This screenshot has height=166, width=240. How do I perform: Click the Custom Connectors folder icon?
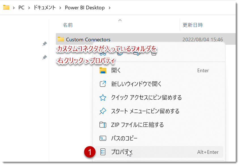(61, 39)
